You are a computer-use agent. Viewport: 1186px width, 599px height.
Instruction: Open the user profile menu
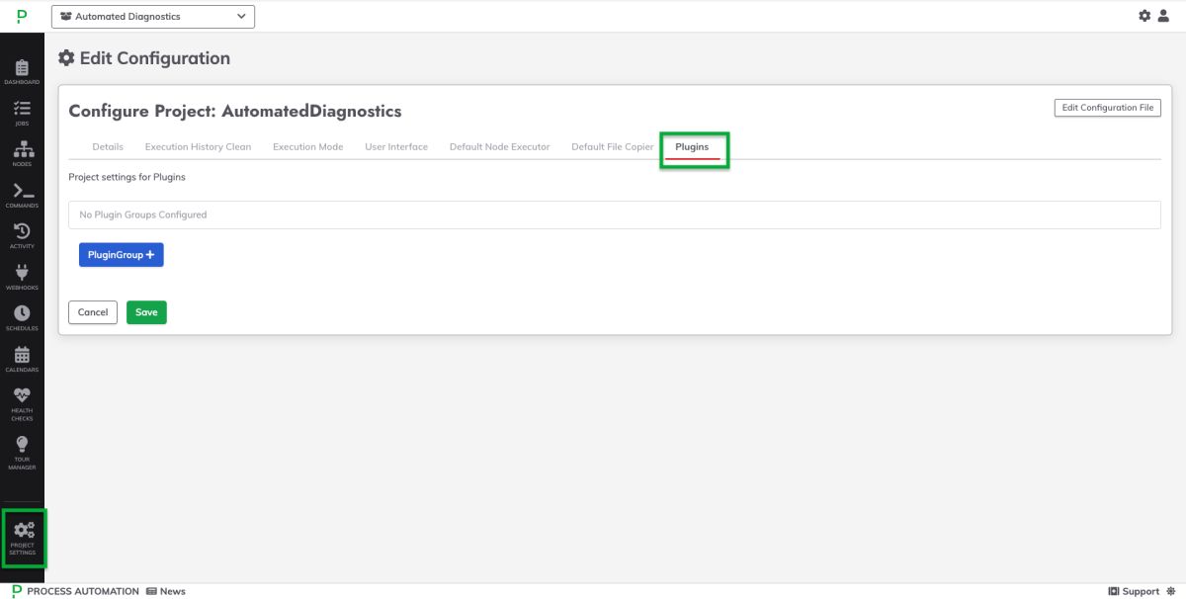[1163, 16]
